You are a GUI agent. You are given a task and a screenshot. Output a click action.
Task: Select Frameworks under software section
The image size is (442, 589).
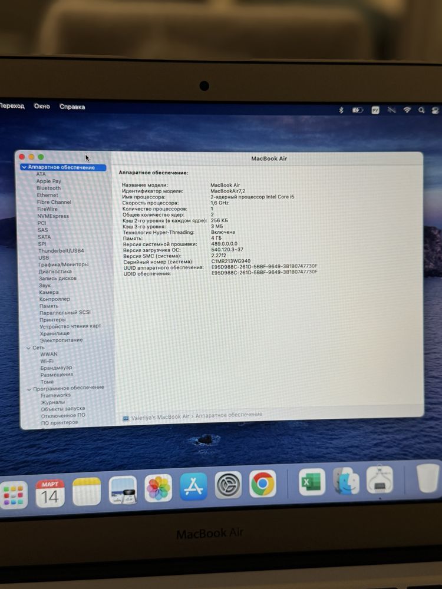55,395
